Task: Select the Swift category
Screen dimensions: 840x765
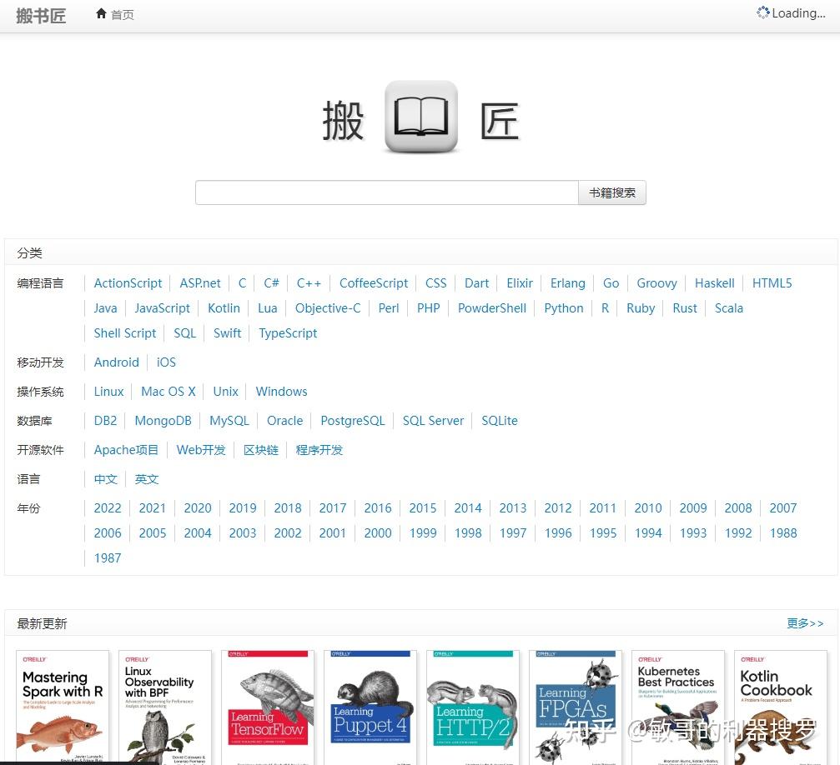Action: 227,333
